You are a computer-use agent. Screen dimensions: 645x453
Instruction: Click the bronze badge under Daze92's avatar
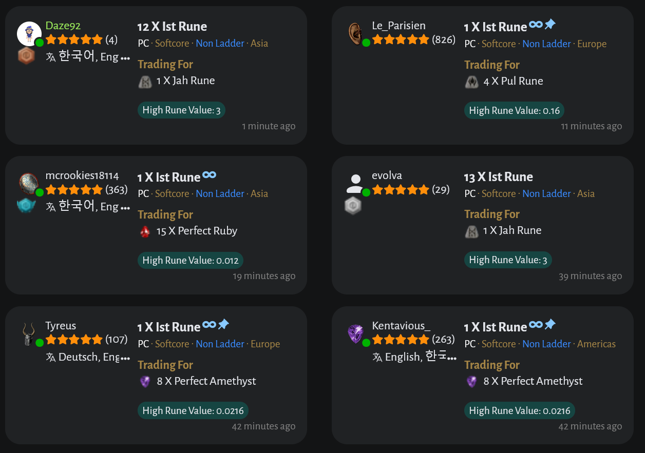click(26, 56)
